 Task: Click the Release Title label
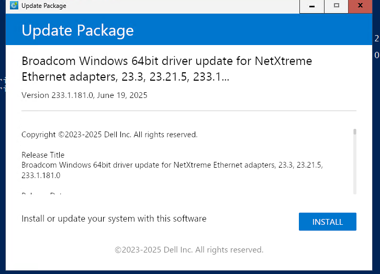(43, 155)
